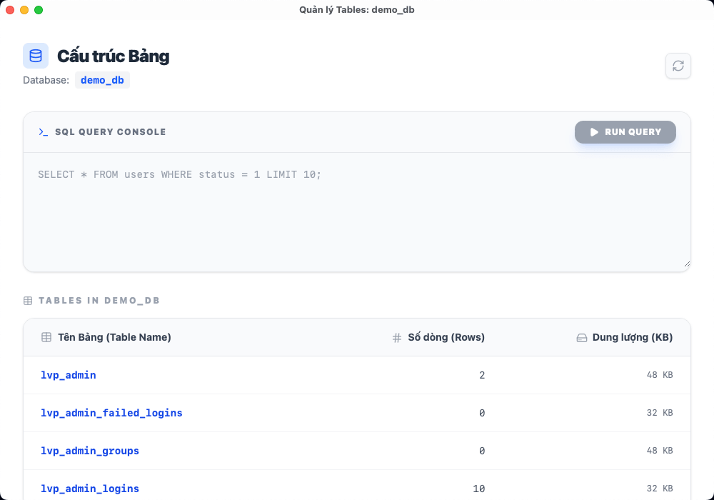
Task: Click the hash icon beside Số dòng
Action: click(397, 338)
